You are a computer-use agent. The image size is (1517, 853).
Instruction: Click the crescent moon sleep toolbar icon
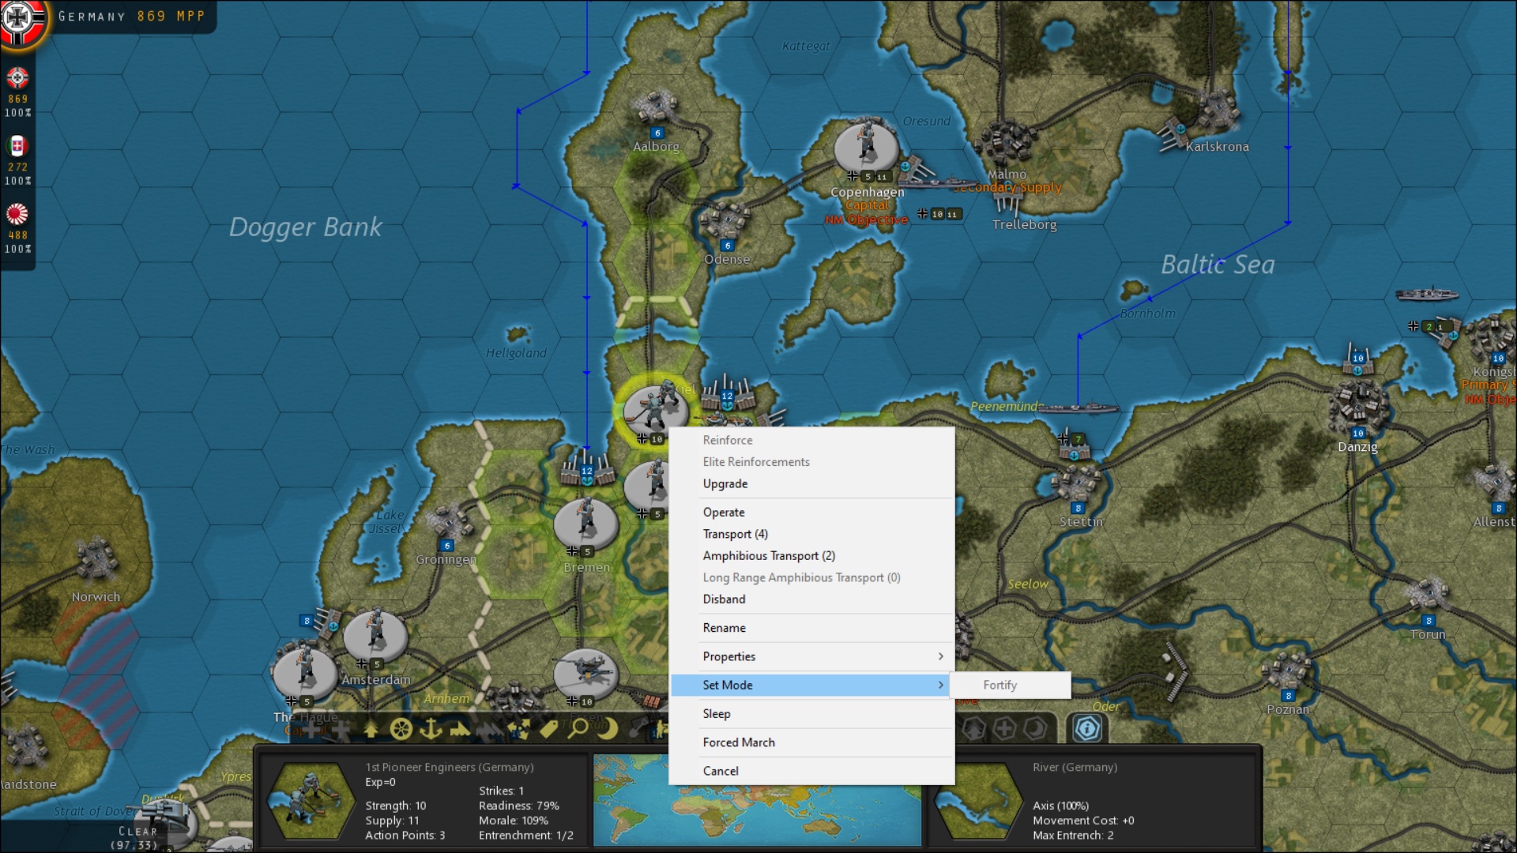(x=608, y=728)
